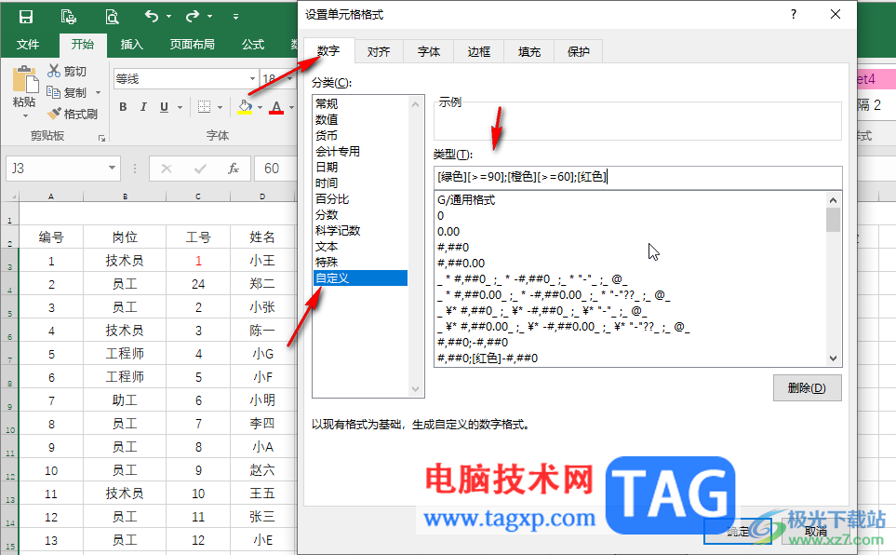Switch to the 公式 Formulas ribbon tab
The image size is (896, 555).
click(252, 44)
